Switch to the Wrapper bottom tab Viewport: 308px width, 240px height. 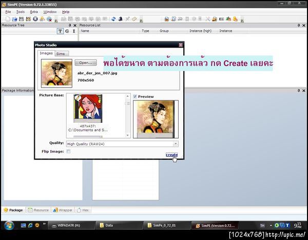tap(63, 210)
